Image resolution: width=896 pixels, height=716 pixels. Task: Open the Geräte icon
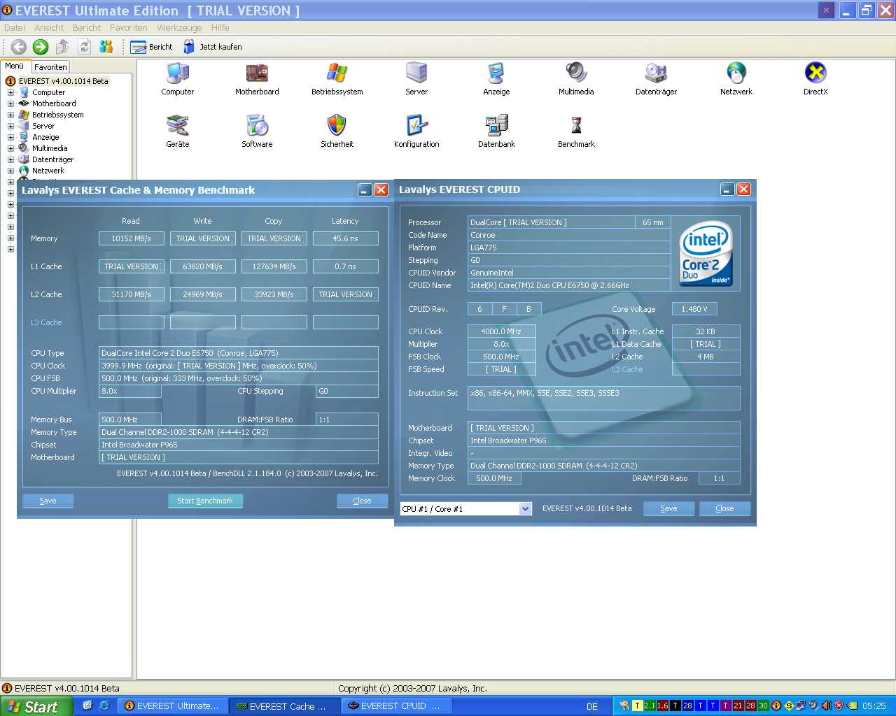(x=178, y=131)
